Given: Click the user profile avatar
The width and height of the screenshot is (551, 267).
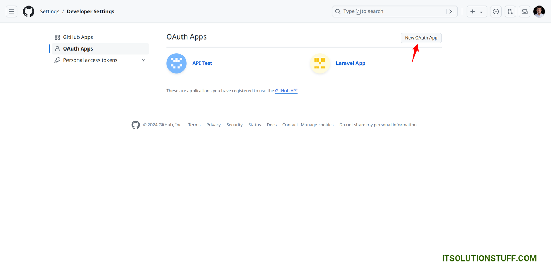Looking at the screenshot, I should pos(539,11).
